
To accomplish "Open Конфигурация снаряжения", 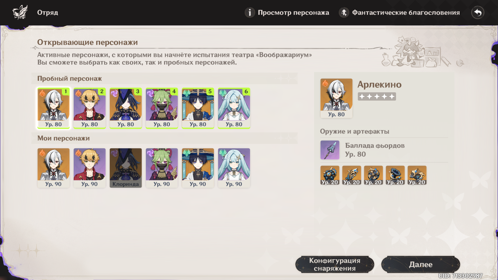I will click(335, 264).
